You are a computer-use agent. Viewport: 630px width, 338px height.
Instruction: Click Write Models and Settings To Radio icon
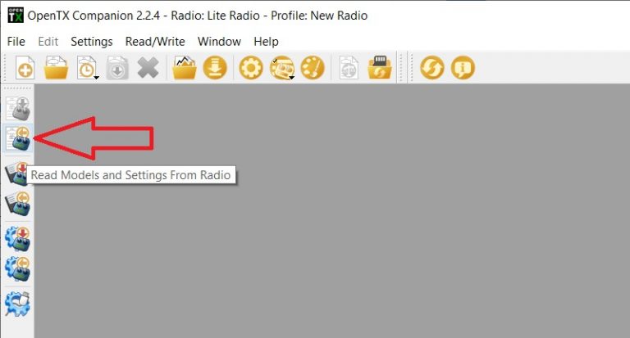click(x=18, y=109)
